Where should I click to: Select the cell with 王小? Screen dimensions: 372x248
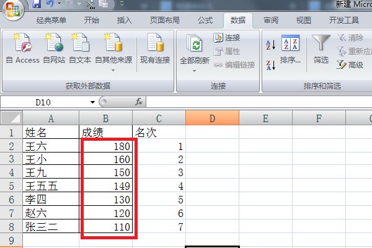coord(51,159)
